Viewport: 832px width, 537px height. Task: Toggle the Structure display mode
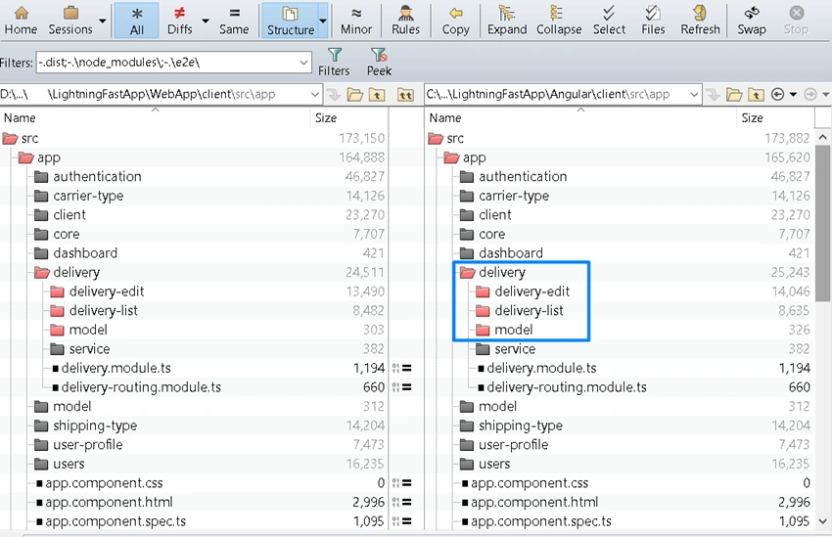tap(291, 21)
